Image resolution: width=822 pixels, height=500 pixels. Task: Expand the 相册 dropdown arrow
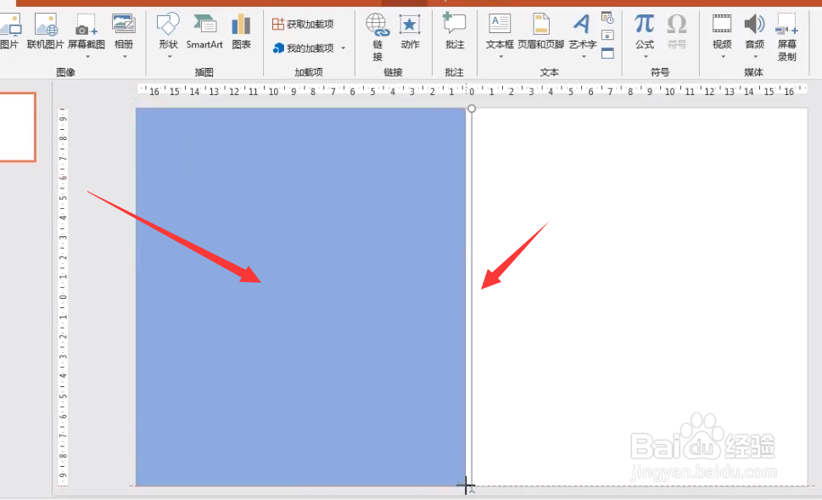[x=125, y=57]
